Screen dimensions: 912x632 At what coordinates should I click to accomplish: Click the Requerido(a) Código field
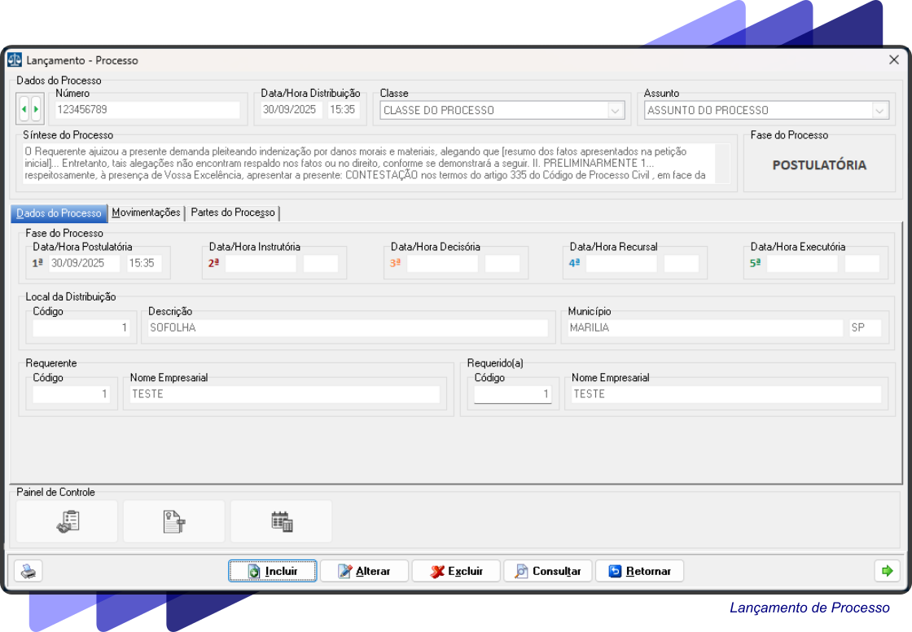pos(512,394)
